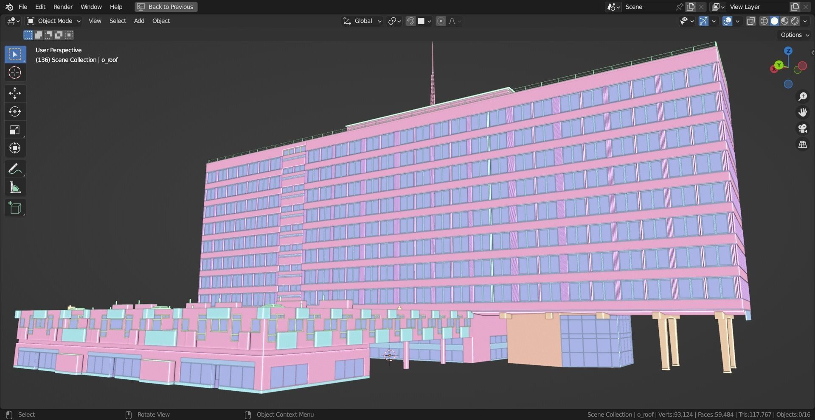Expand gizmo options dropdown arrow
Screen dimensions: 815x420
click(x=714, y=21)
